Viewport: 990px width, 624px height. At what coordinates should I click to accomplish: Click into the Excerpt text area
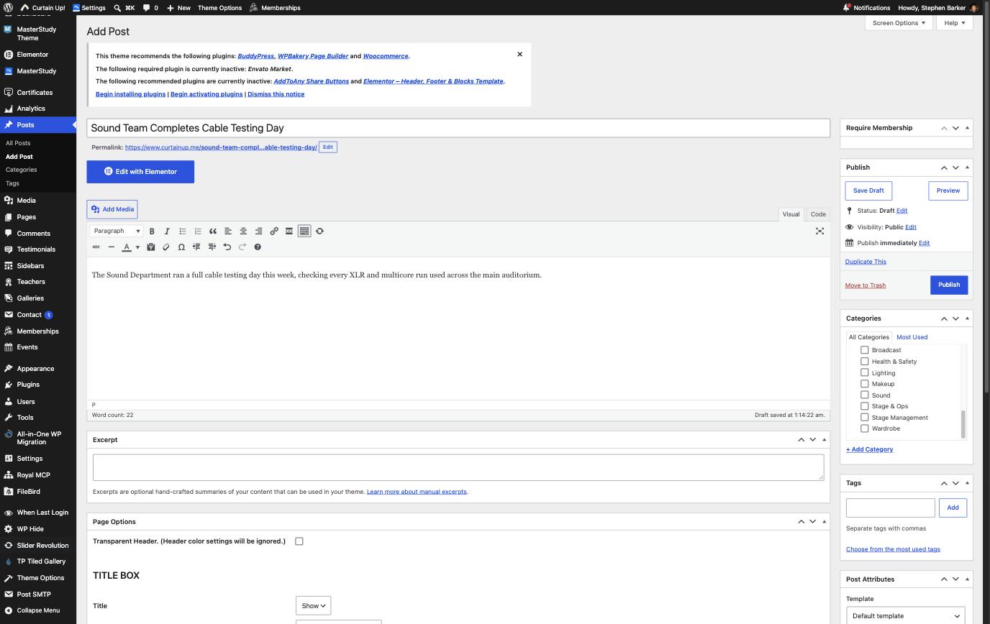pyautogui.click(x=458, y=467)
